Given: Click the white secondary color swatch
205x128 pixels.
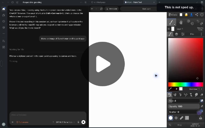Looking at the screenshot, I should (181, 89).
